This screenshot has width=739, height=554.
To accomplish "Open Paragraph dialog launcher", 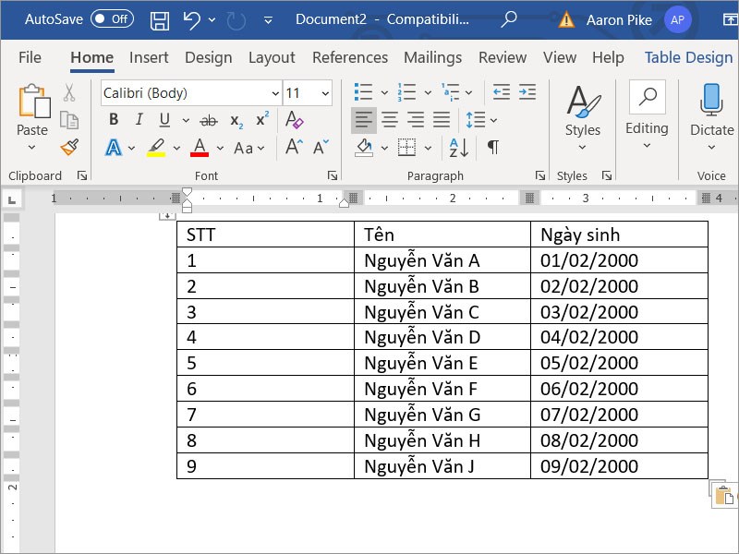I will tap(540, 175).
